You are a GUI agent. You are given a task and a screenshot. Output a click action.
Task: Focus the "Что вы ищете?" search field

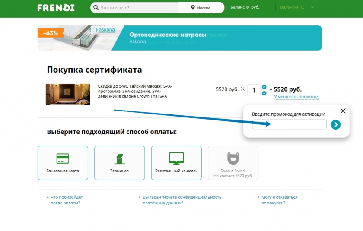[135, 8]
